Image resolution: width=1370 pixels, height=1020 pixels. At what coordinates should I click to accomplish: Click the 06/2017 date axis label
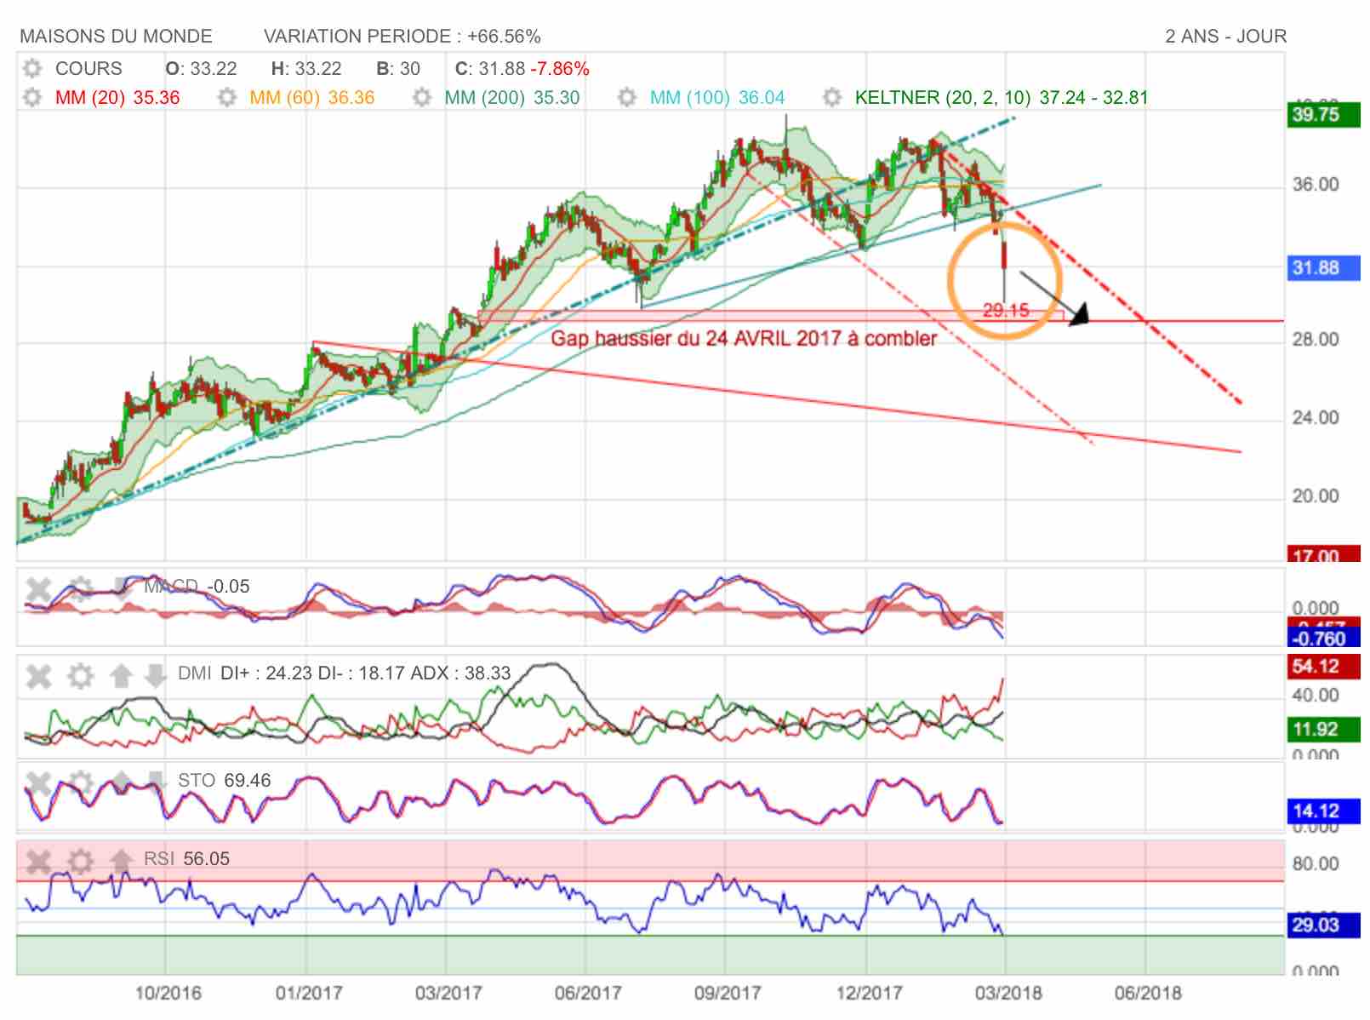[588, 993]
